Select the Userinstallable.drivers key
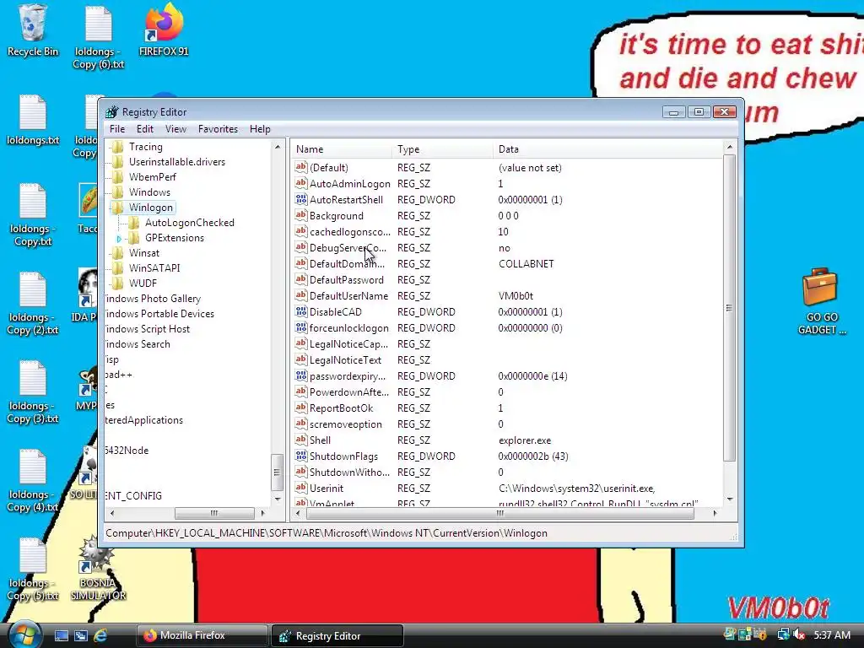Screen dimensions: 864x648 click(x=177, y=162)
